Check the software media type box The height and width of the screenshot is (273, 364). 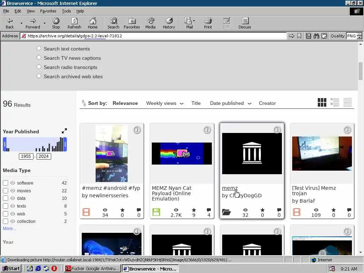6,183
